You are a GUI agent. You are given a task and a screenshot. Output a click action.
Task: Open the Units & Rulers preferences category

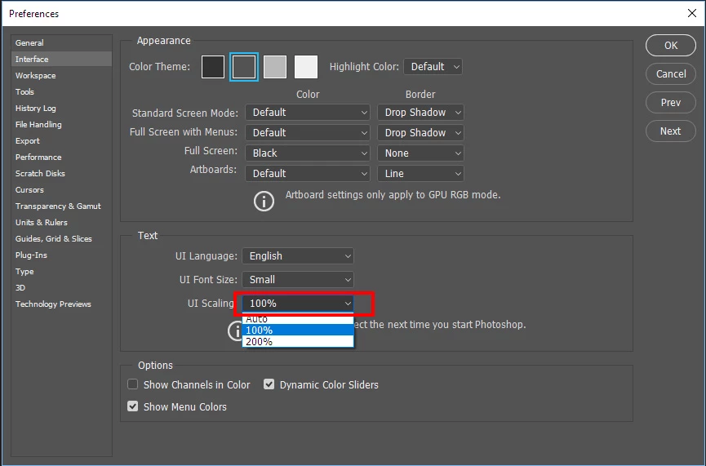pos(61,223)
